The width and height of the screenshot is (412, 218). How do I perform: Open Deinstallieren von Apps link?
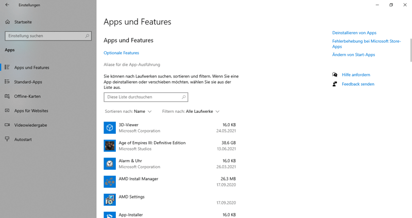click(354, 33)
